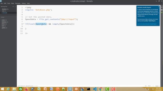
Task: Open create.php in the project file tree
Action: coord(4,20)
